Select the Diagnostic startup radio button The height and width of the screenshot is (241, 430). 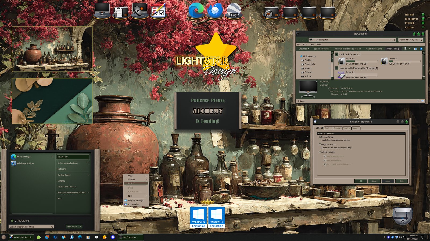(x=320, y=144)
